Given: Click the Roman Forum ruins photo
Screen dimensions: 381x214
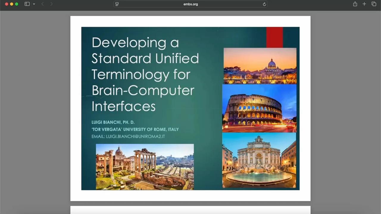Looking at the screenshot, I should click(145, 167).
